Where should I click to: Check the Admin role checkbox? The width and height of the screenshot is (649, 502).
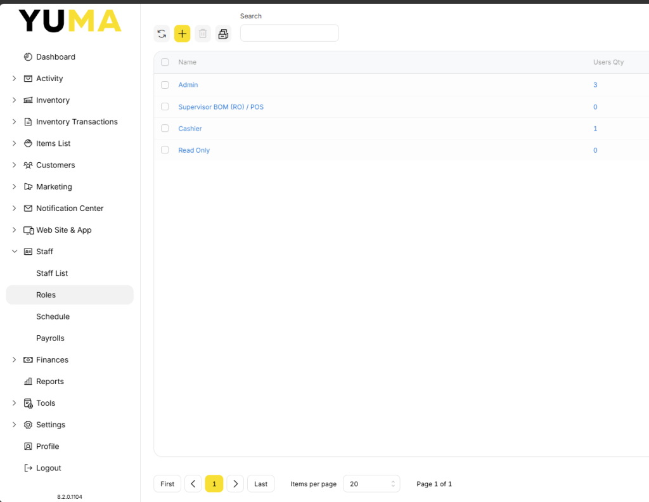[x=165, y=85]
